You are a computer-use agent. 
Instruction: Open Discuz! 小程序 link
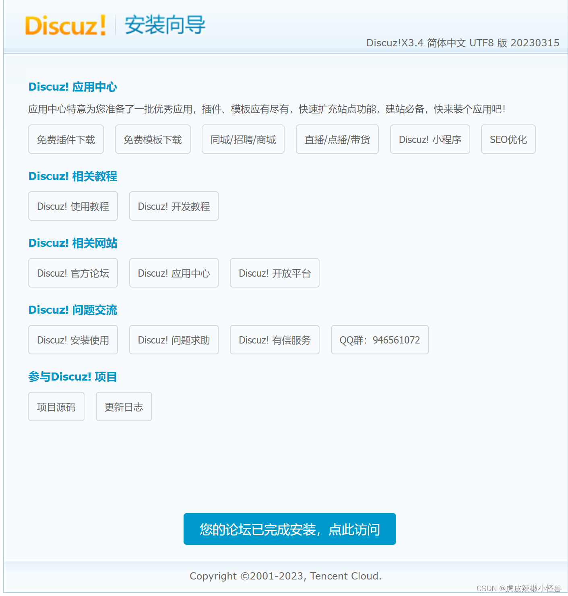pyautogui.click(x=430, y=139)
